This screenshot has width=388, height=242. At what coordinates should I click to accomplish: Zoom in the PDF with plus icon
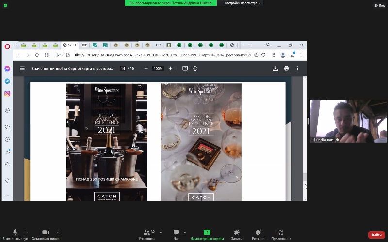pyautogui.click(x=170, y=68)
